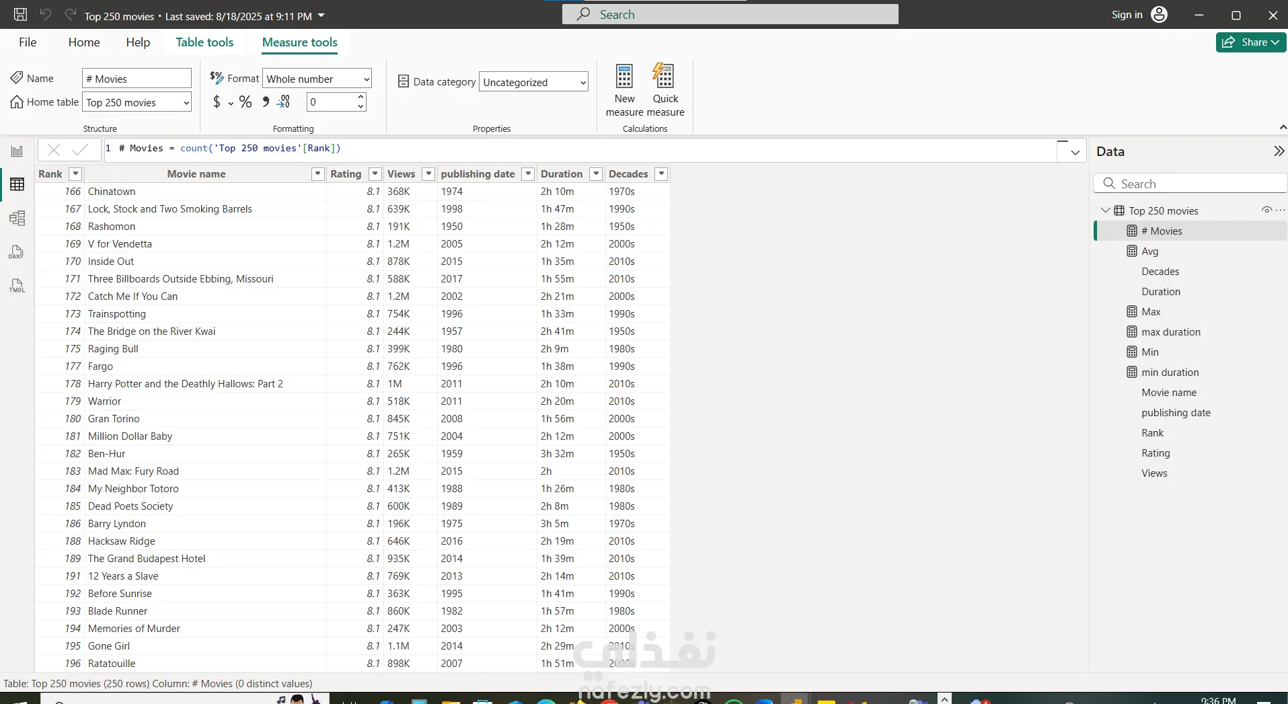Image resolution: width=1288 pixels, height=704 pixels.
Task: Open the file title dropdown arrow
Action: [321, 15]
